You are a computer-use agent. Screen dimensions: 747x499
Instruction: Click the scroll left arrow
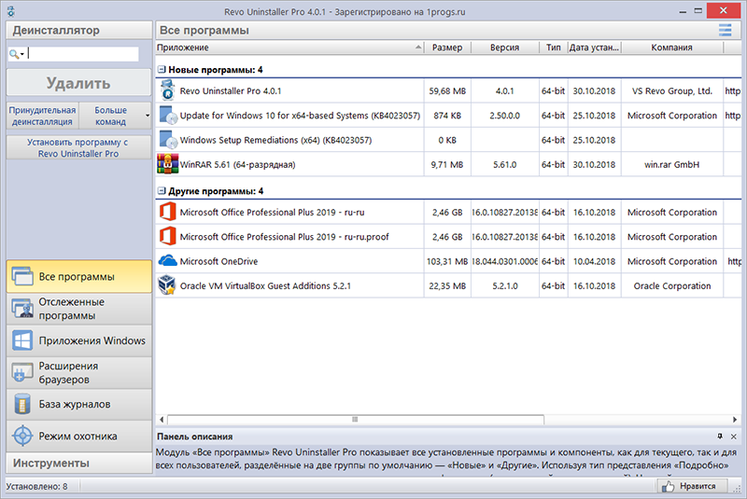[162, 419]
